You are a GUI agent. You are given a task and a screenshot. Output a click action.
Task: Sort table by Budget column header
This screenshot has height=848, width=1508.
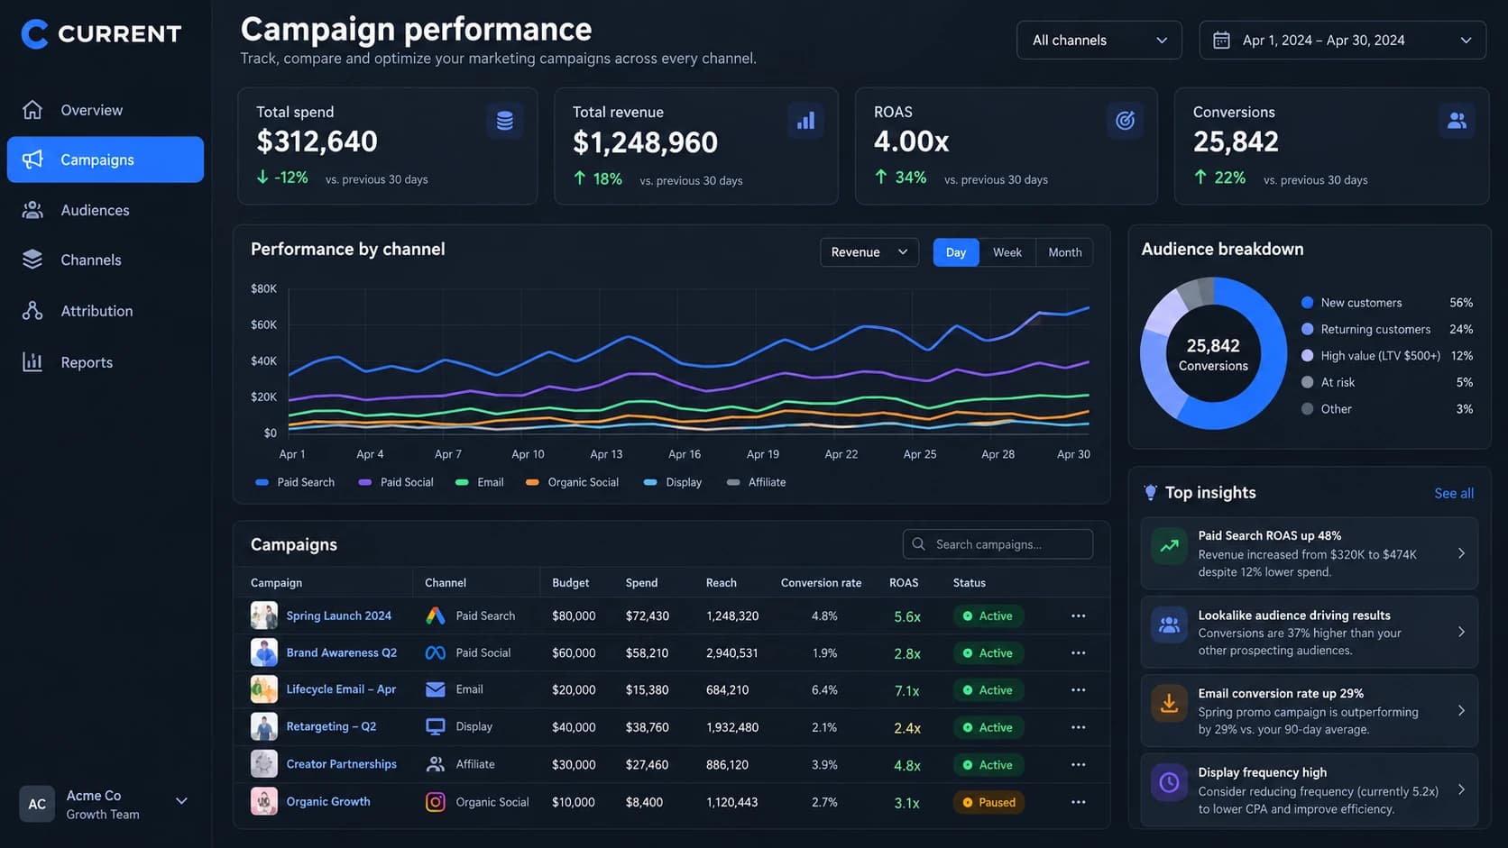(x=570, y=583)
